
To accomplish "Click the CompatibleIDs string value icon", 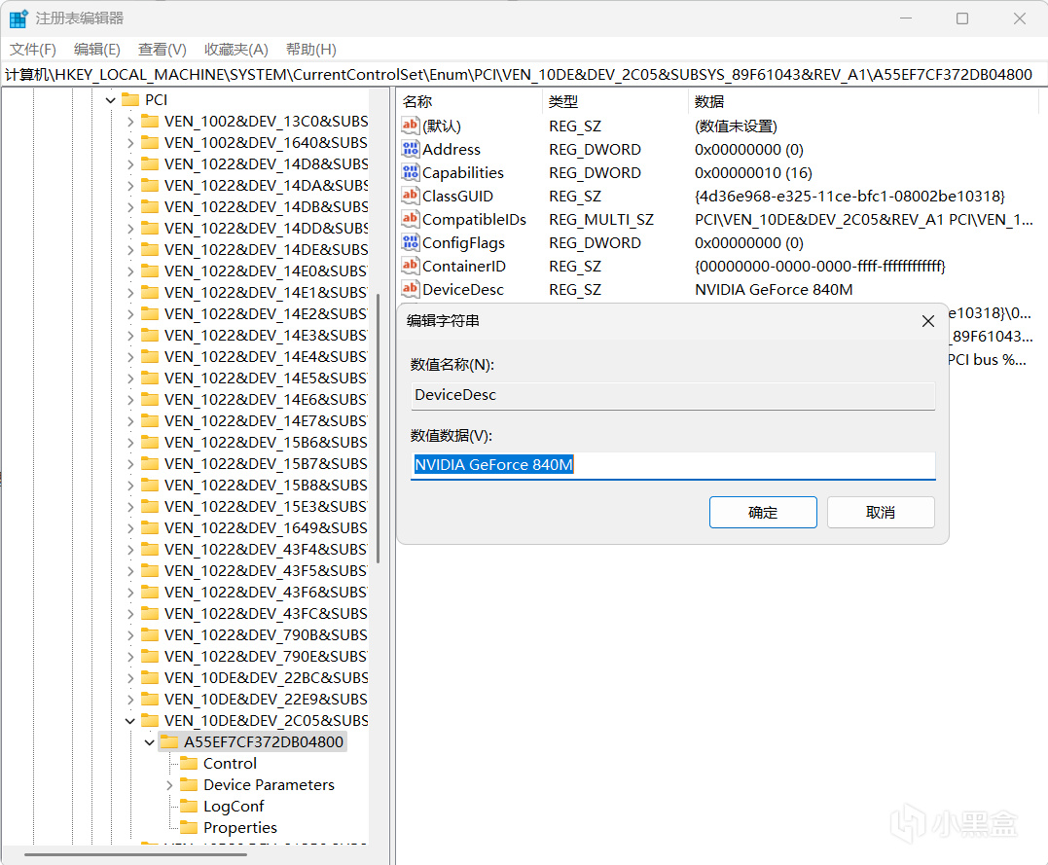I will tap(411, 219).
